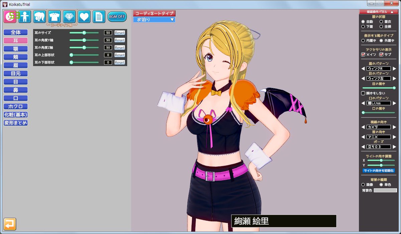
Task: Next neck direction right arrow
Action: (394, 137)
